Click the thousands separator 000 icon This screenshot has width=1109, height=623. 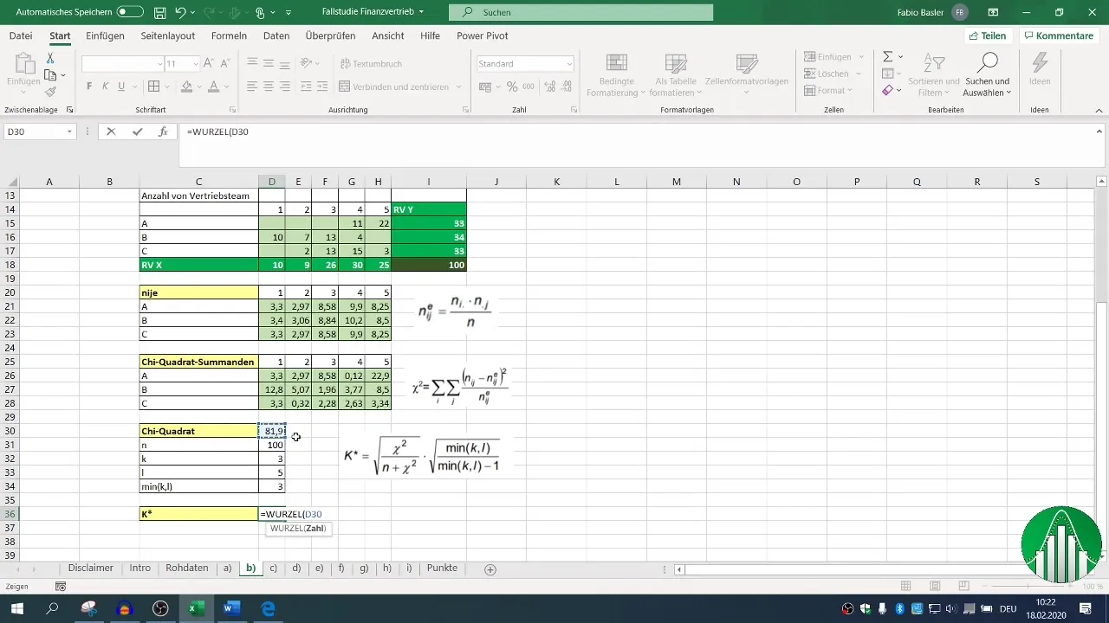(528, 87)
